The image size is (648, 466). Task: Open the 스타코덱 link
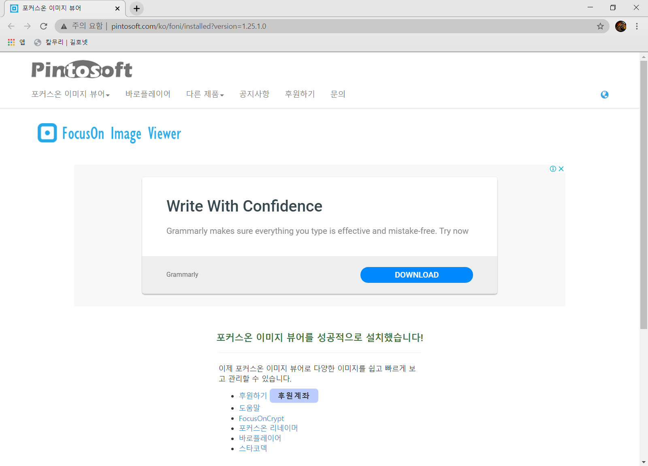click(x=253, y=448)
